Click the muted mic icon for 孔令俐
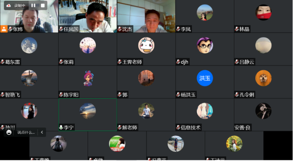This screenshot has height=161, width=293. 237,95
